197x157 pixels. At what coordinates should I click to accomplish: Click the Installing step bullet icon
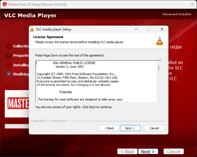pos(9,65)
